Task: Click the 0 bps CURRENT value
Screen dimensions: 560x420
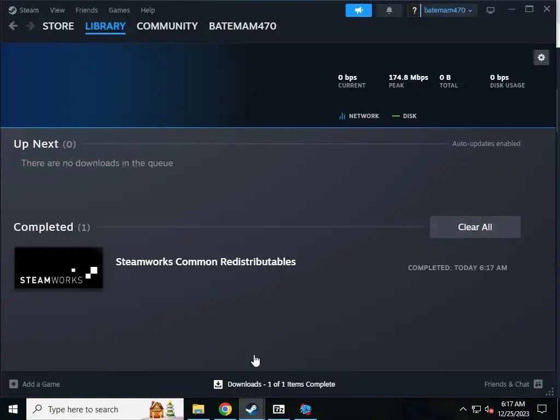Action: pyautogui.click(x=347, y=78)
